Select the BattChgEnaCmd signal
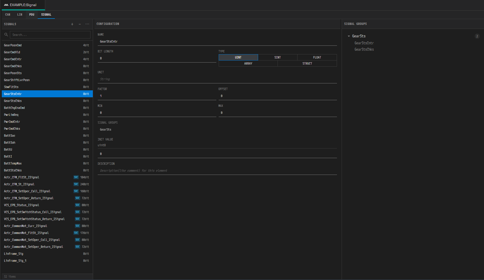 pyautogui.click(x=47, y=108)
